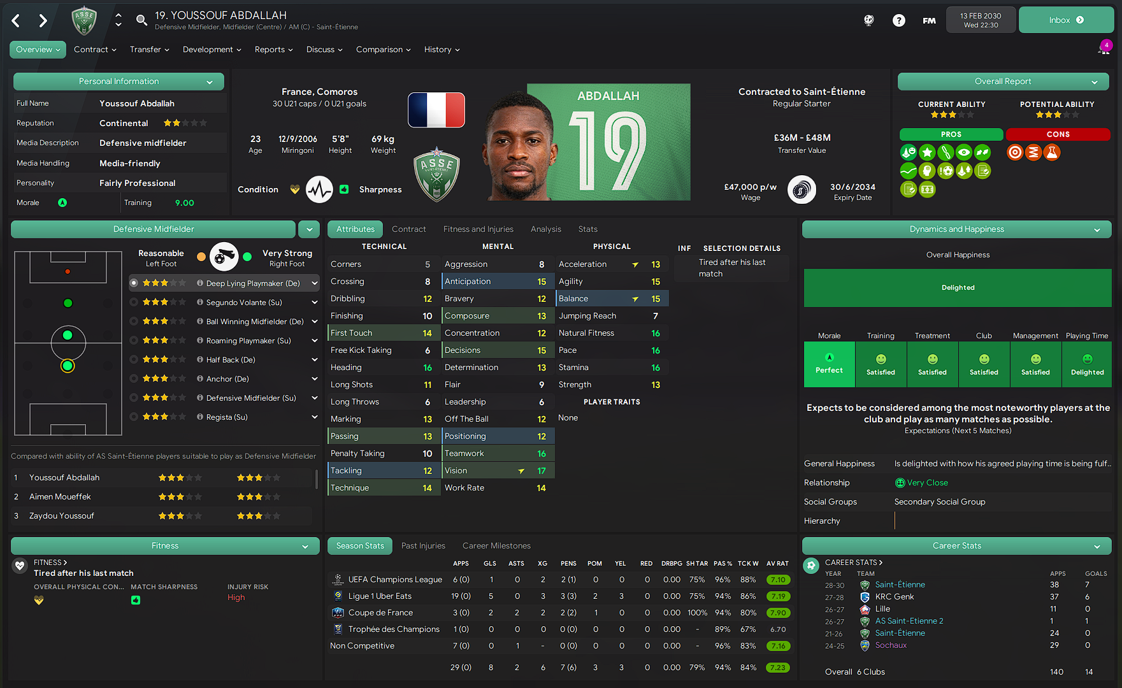Open the search magnifier icon
Viewport: 1122px width, 688px height.
pos(141,20)
